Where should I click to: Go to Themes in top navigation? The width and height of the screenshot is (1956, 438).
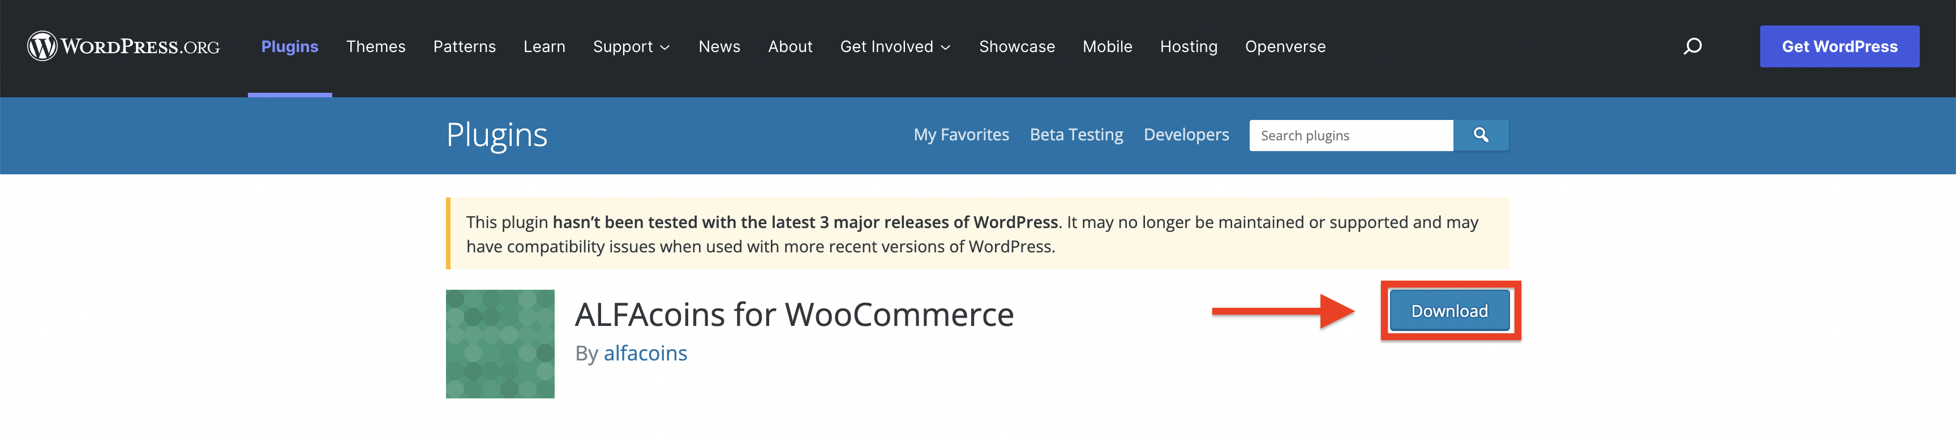point(376,46)
